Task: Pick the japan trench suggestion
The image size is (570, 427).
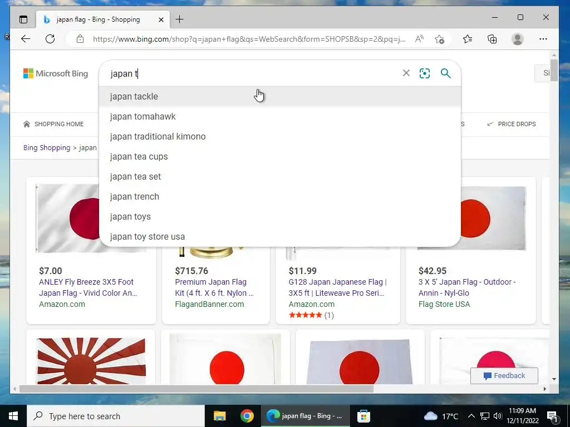Action: 280,196
